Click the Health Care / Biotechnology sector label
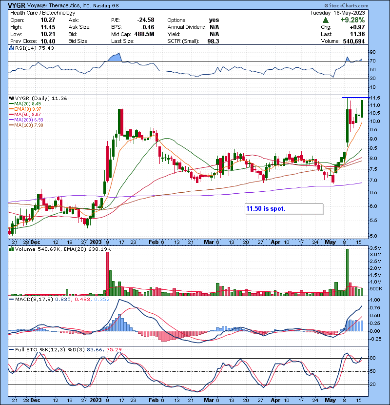Screen dimensions: 390x405 coord(43,13)
